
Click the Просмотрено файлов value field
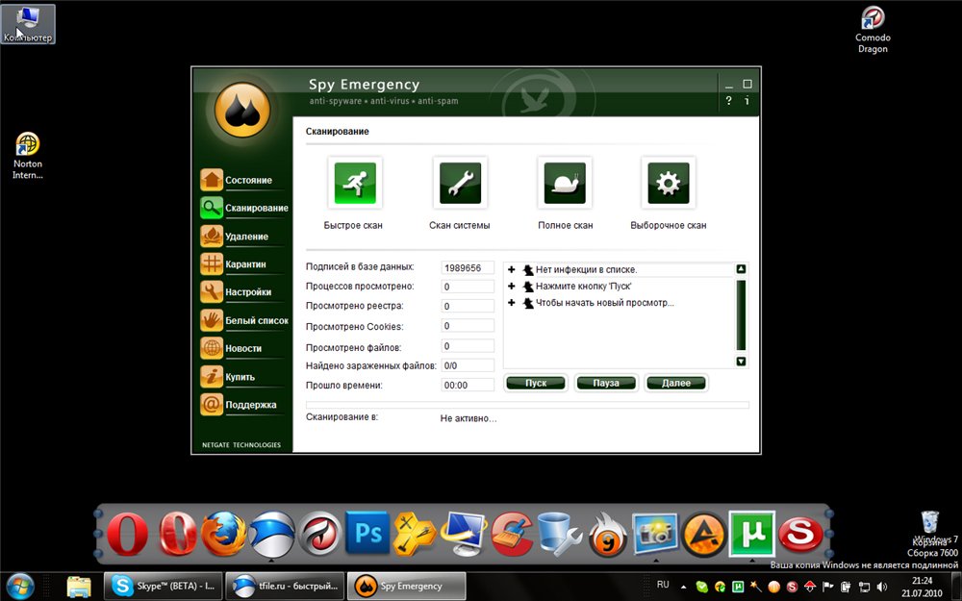[468, 346]
